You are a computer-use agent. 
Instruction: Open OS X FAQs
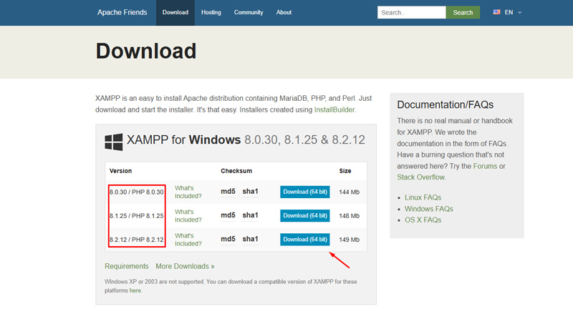click(x=423, y=220)
